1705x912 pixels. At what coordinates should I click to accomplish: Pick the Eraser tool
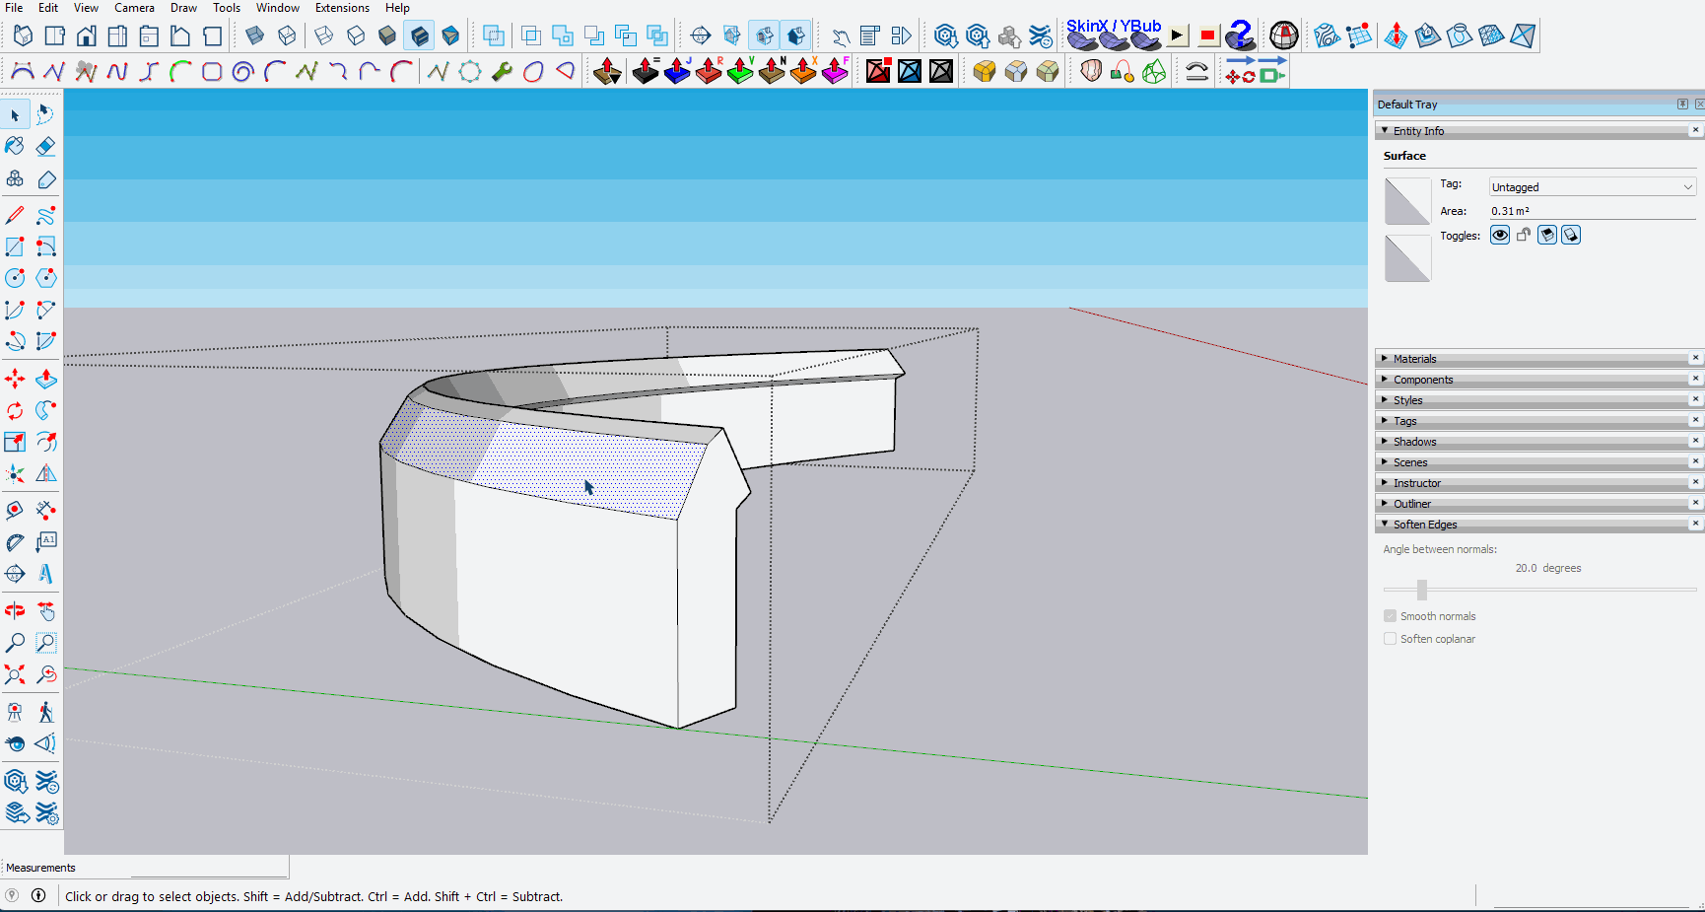(45, 146)
